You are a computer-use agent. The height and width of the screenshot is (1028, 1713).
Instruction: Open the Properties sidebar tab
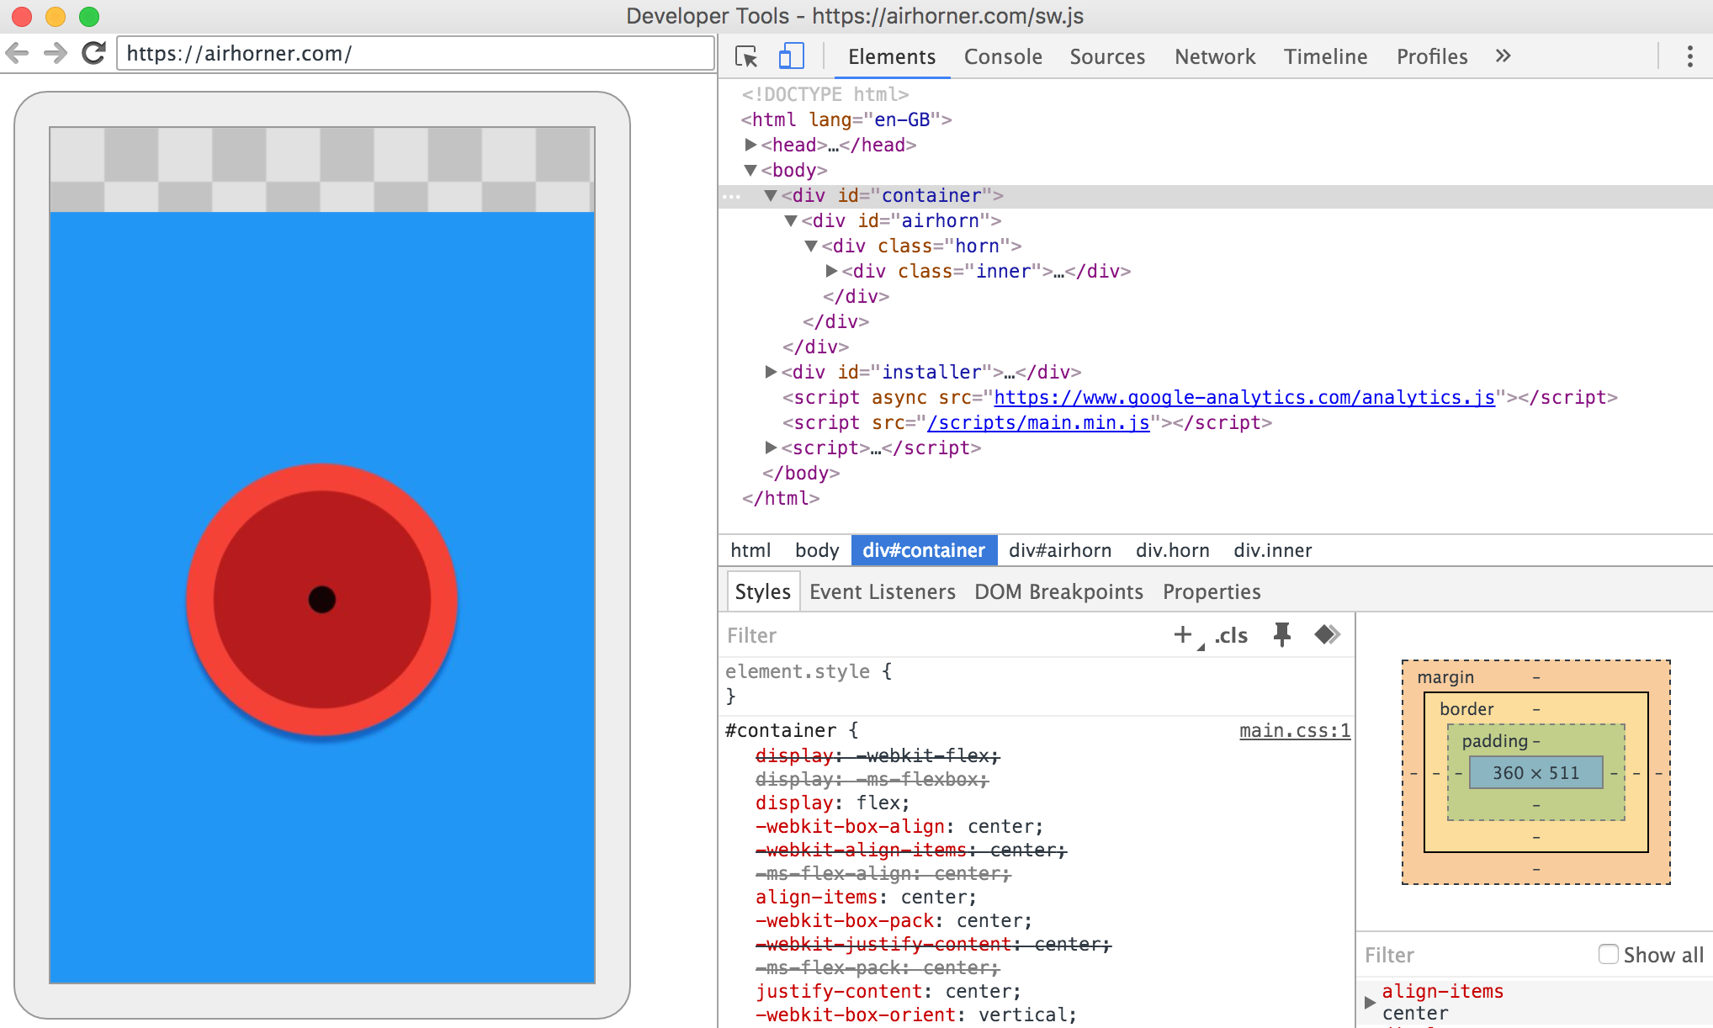coord(1212,591)
